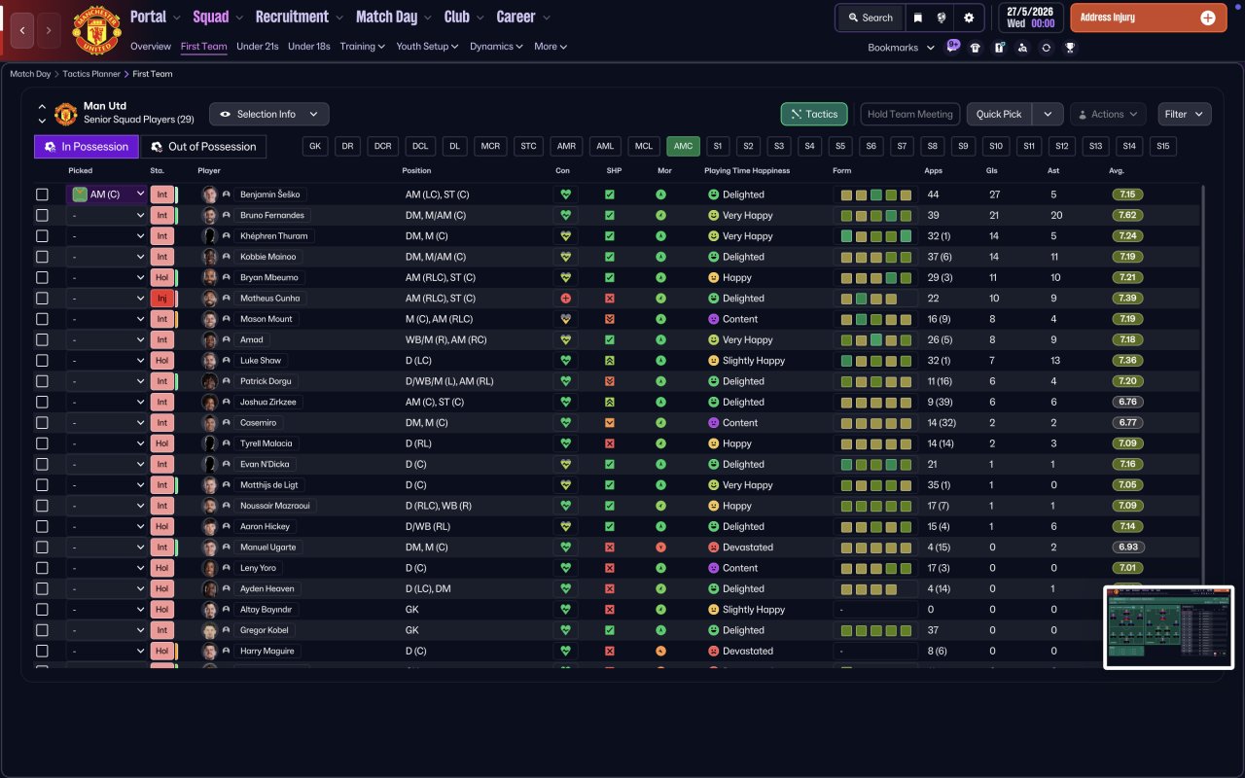Image resolution: width=1245 pixels, height=778 pixels.
Task: Click the person search icon in bookmarks row
Action: (1022, 47)
